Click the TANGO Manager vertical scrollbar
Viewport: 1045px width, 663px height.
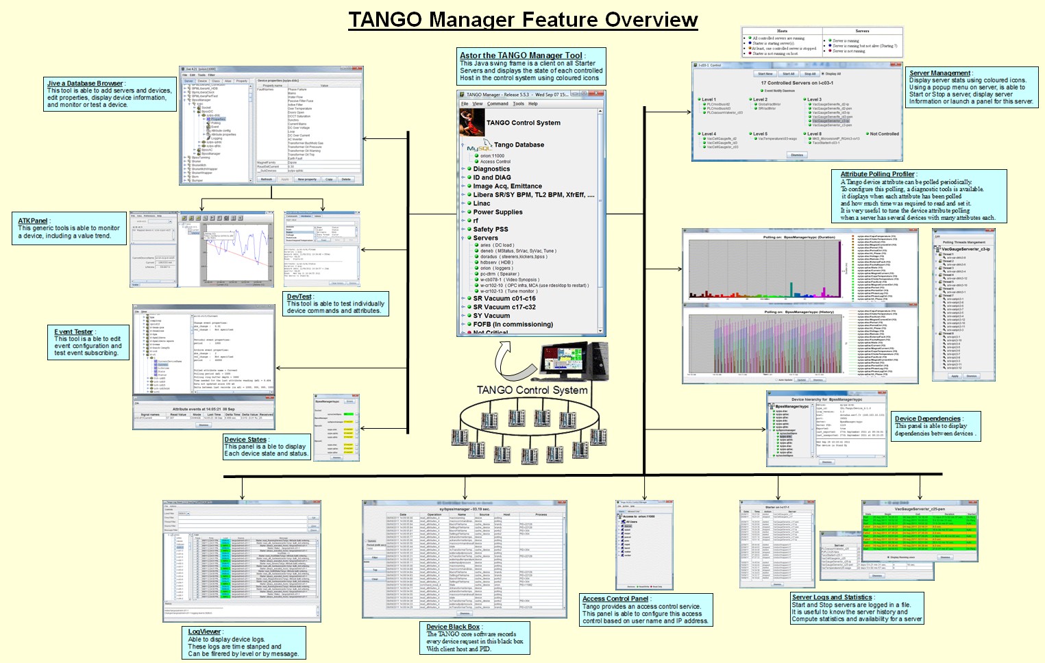600,221
